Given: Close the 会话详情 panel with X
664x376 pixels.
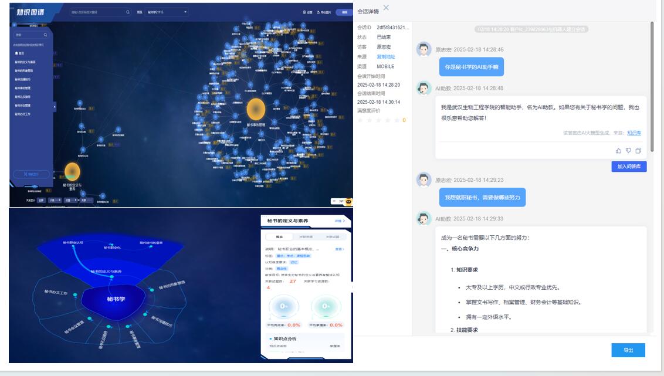Looking at the screenshot, I should coord(386,8).
